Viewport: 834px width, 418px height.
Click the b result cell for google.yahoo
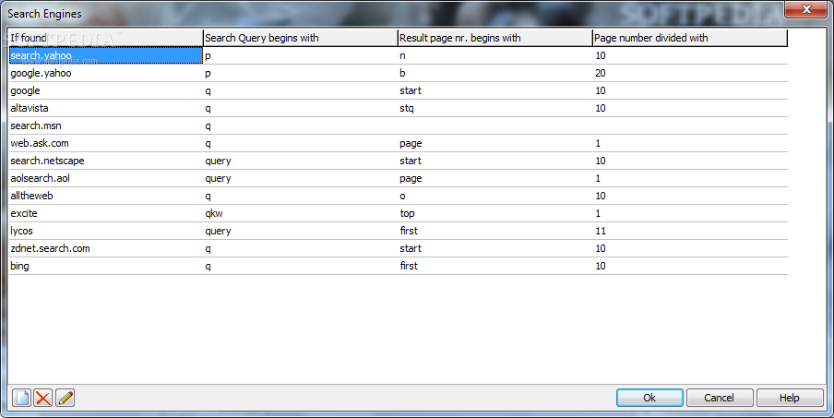tap(495, 73)
